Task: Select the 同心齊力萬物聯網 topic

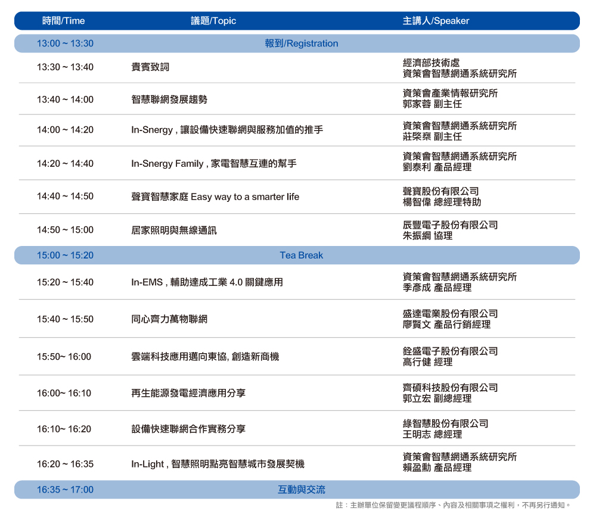Action: [169, 319]
